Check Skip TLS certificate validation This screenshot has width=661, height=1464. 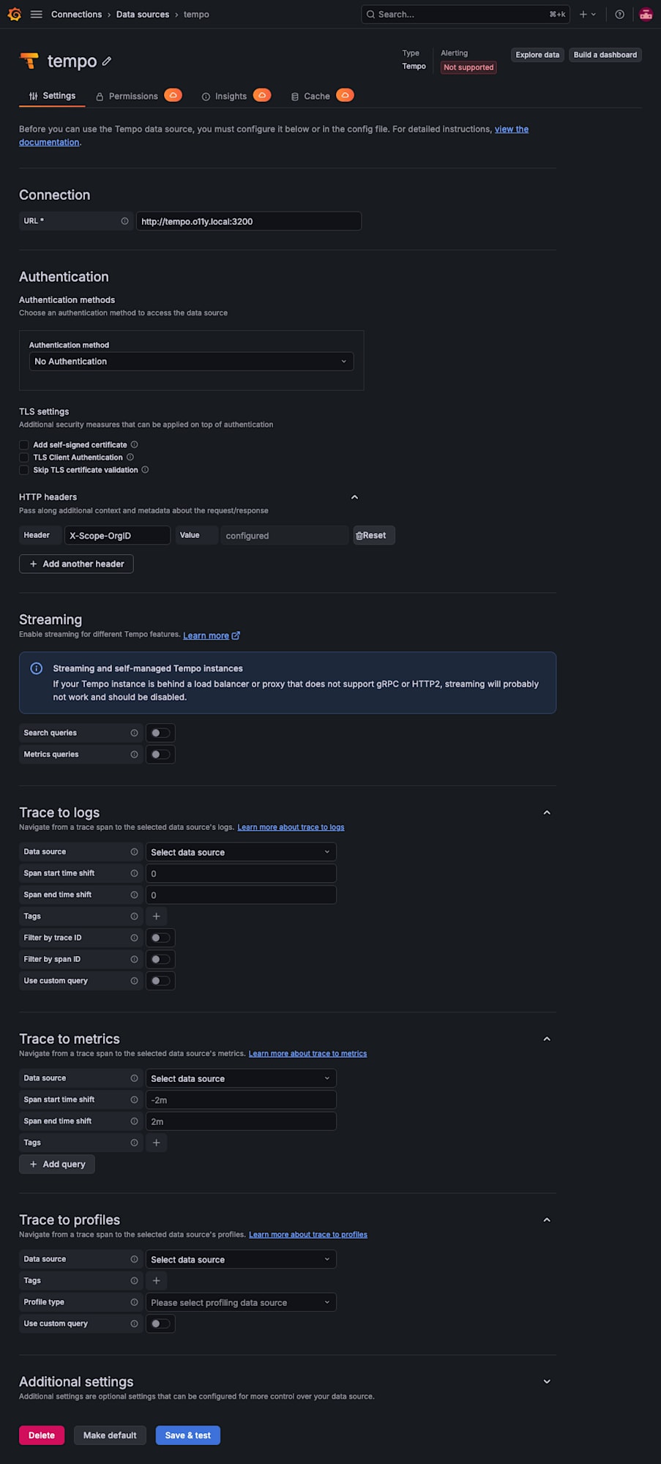pyautogui.click(x=24, y=469)
